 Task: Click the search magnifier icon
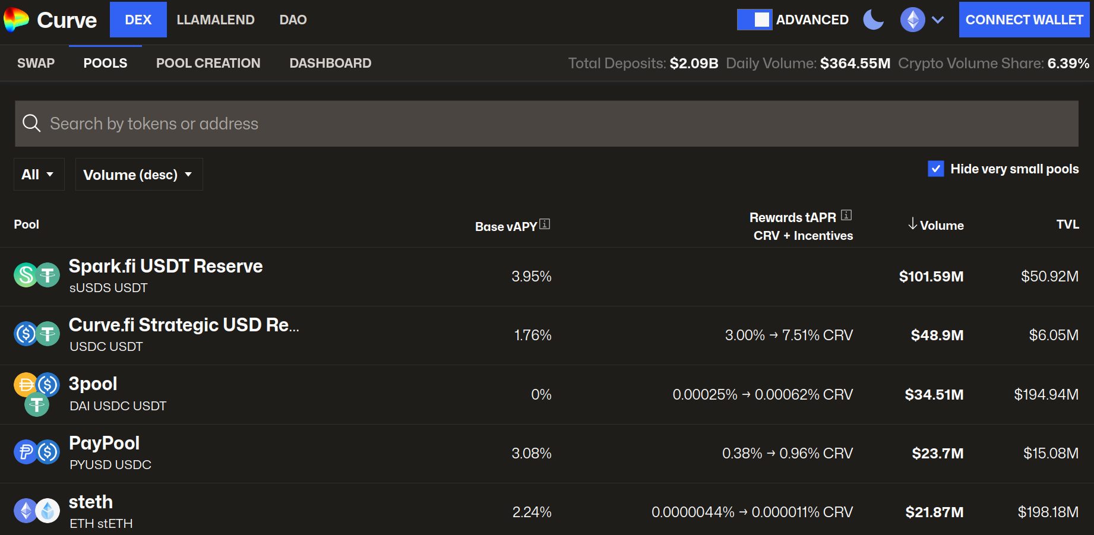coord(31,124)
